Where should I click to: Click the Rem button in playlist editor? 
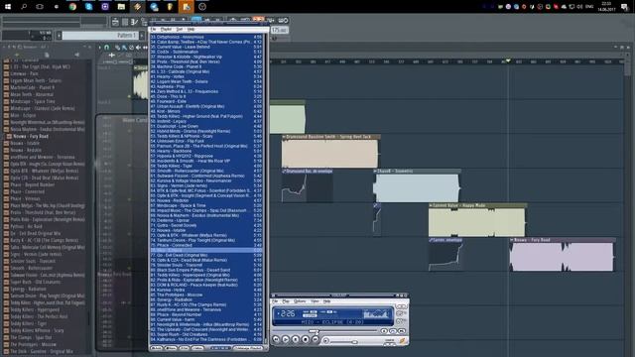pyautogui.click(x=171, y=348)
